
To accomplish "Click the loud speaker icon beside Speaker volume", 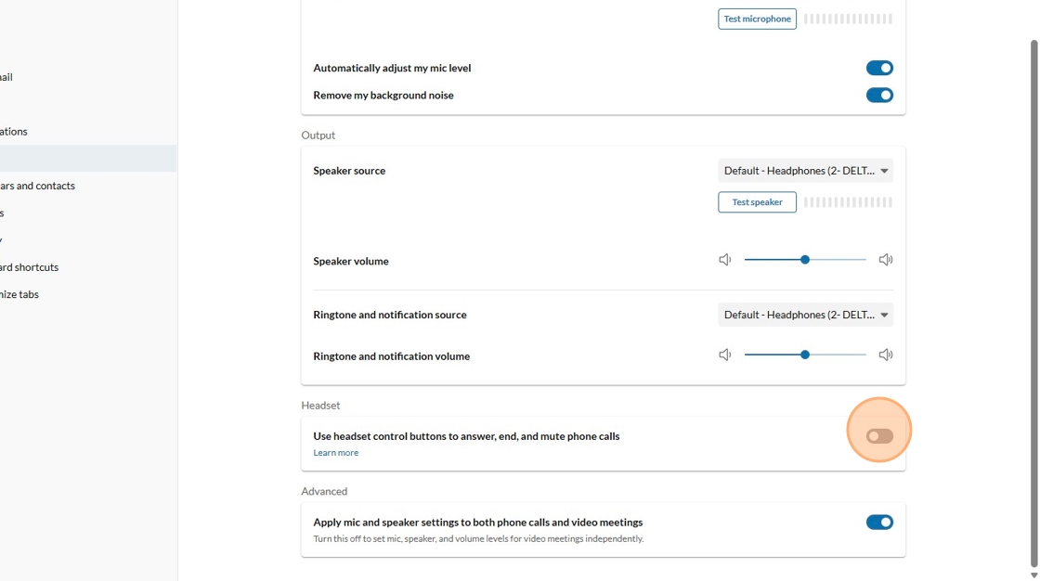I will pos(886,260).
